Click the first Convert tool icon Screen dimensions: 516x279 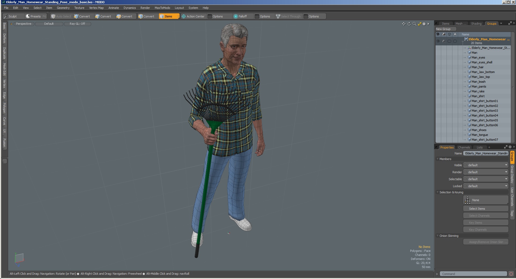[x=76, y=16]
